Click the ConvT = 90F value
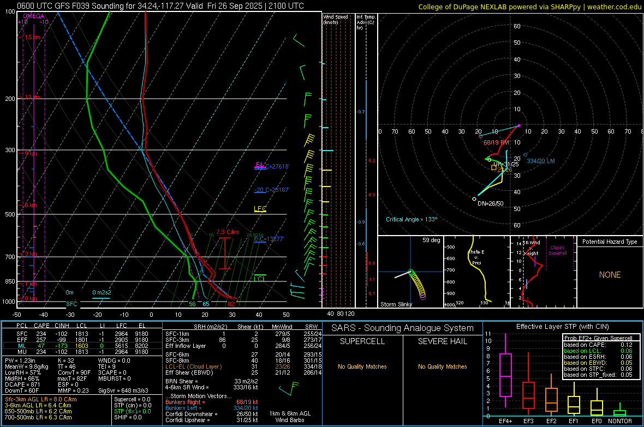 tap(74, 373)
